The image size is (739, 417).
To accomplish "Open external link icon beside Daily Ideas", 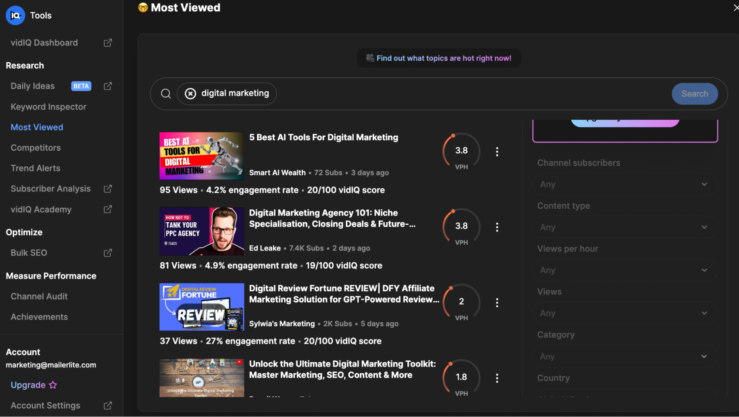I will click(108, 86).
